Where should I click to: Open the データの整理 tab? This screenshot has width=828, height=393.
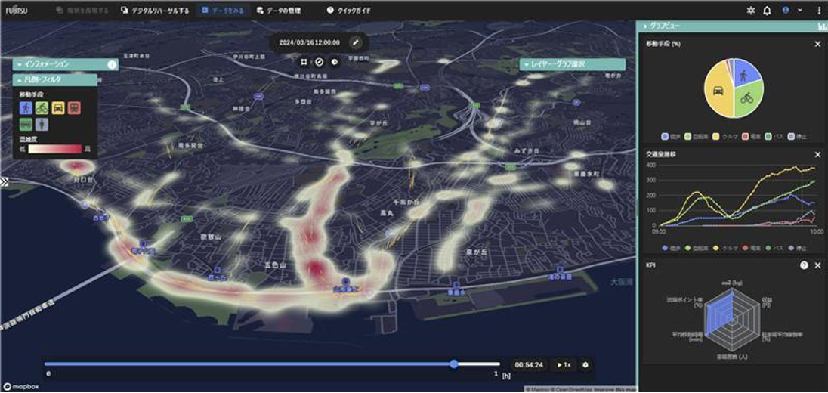point(284,11)
